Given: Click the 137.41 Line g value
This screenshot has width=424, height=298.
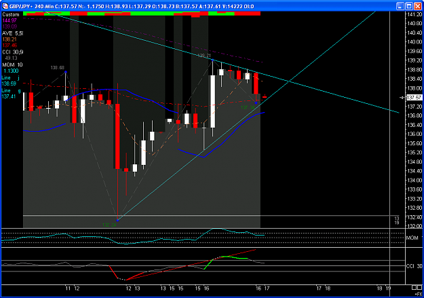Looking at the screenshot, I should (9, 96).
